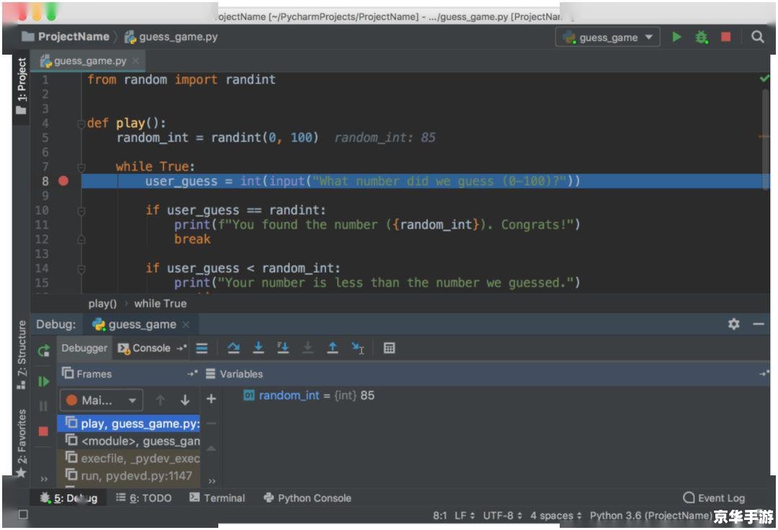
Task: Open the 6: TODO tool window tab
Action: click(x=143, y=498)
